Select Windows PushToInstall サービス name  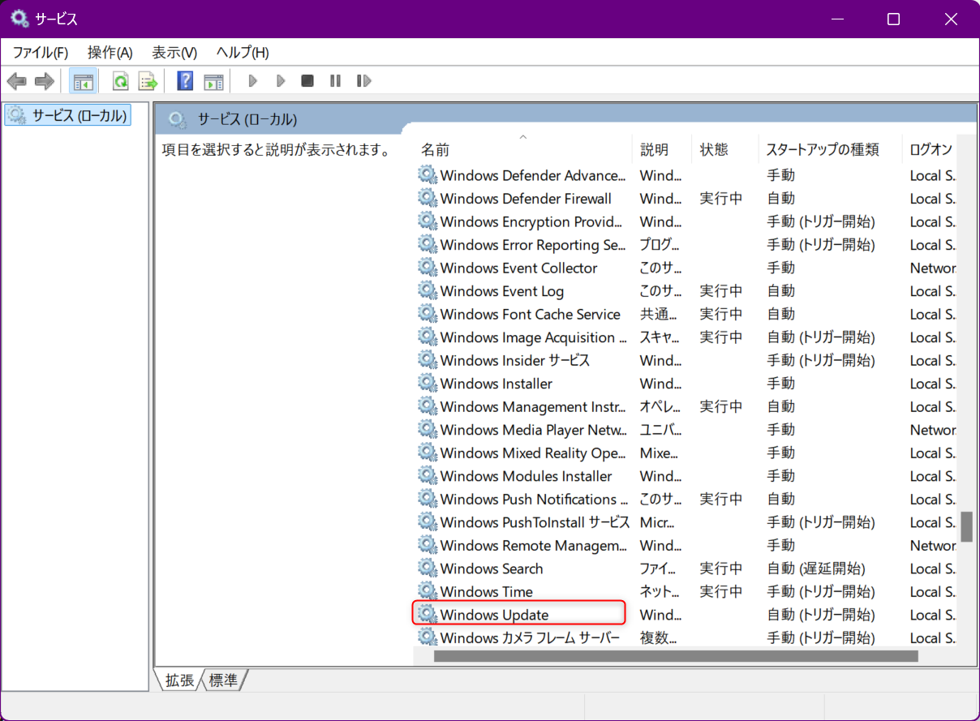click(535, 521)
